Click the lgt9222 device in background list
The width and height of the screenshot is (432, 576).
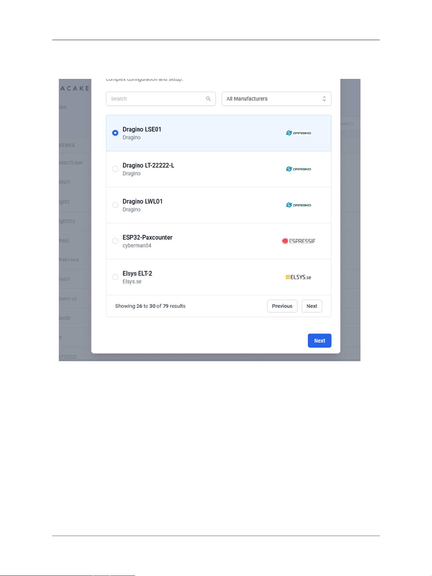click(67, 221)
